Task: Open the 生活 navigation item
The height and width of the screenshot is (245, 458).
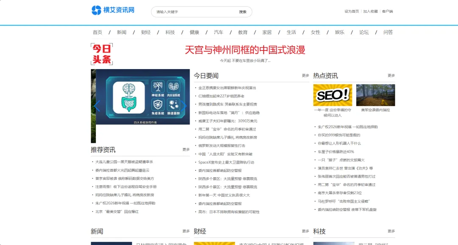Action: tap(291, 32)
